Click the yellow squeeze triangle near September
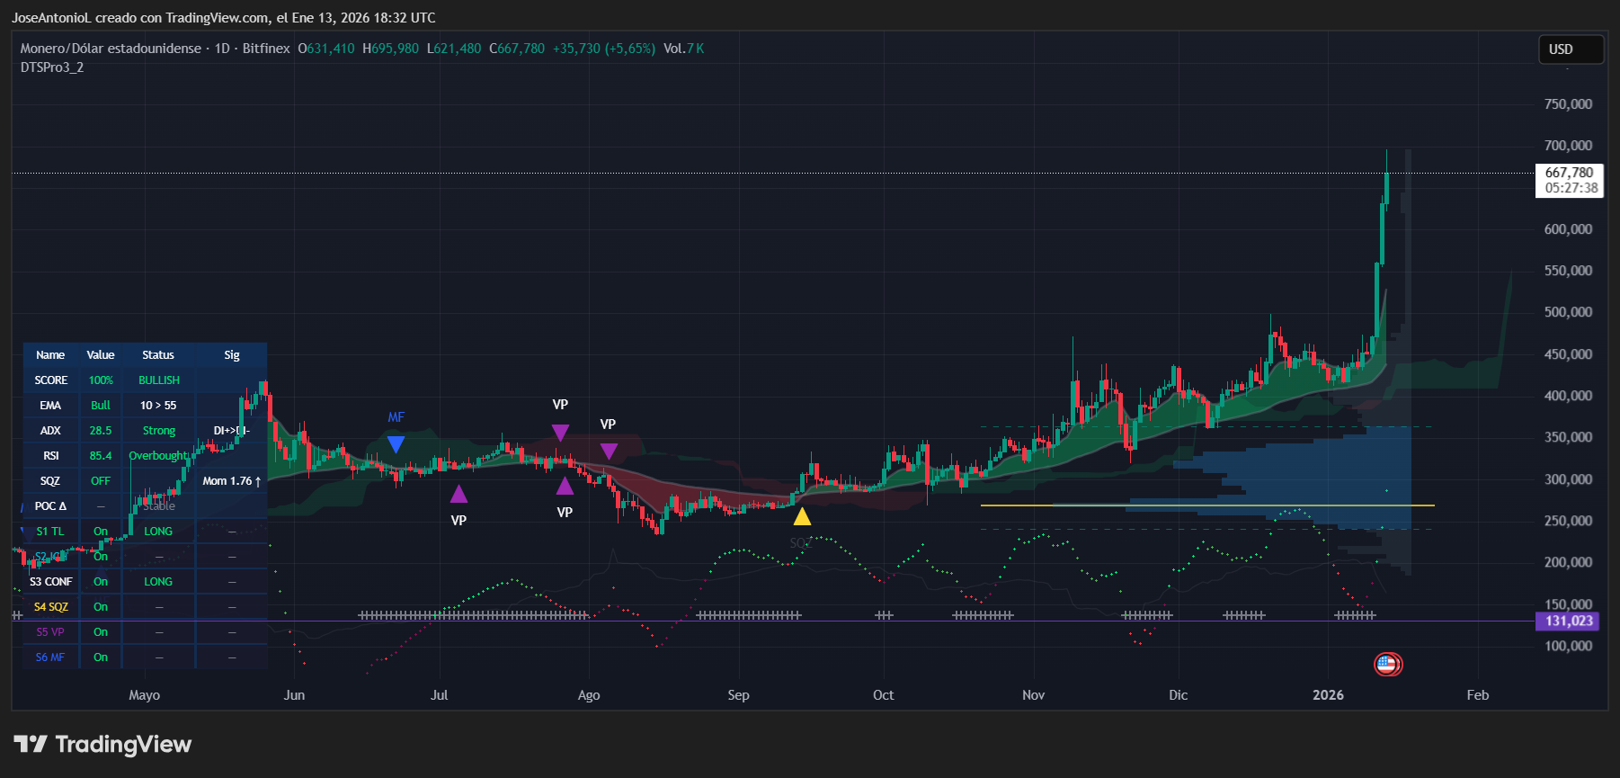 (x=802, y=516)
